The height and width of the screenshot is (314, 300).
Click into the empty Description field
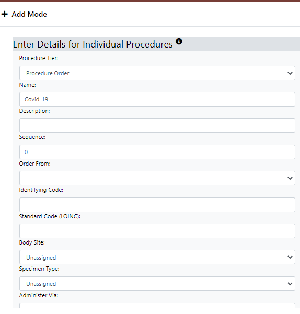point(157,125)
